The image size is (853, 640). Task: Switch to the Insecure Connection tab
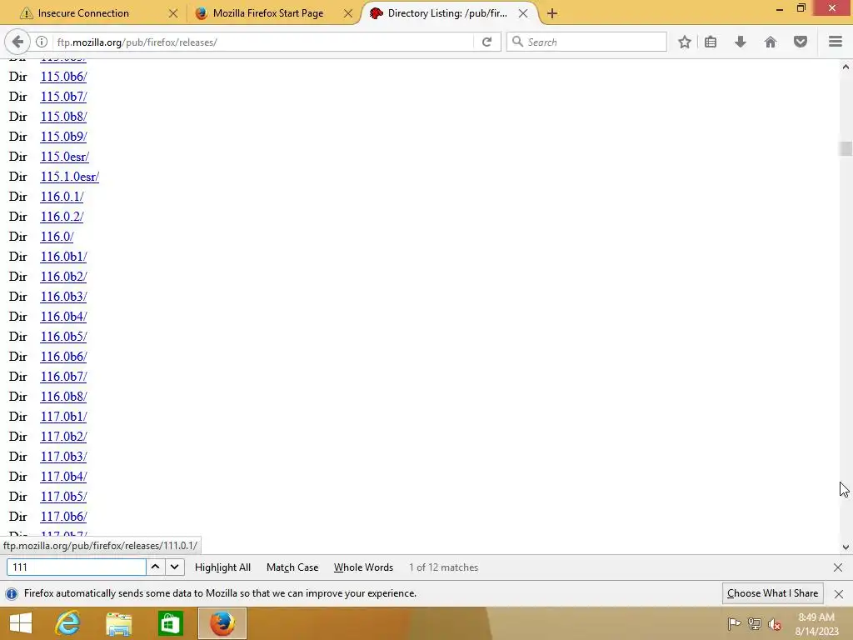click(x=83, y=13)
